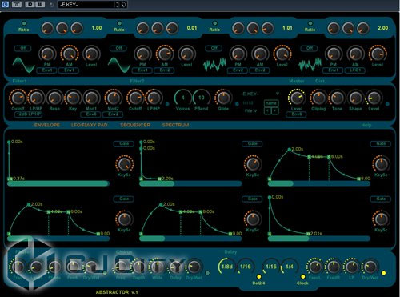
Task: Click the 1/4 delay time value
Action: pos(290,267)
